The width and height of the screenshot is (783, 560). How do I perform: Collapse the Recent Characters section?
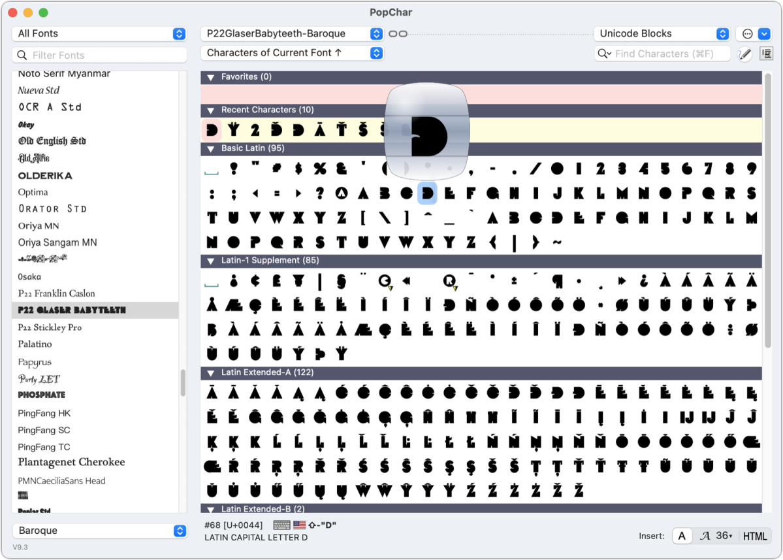[x=211, y=110]
